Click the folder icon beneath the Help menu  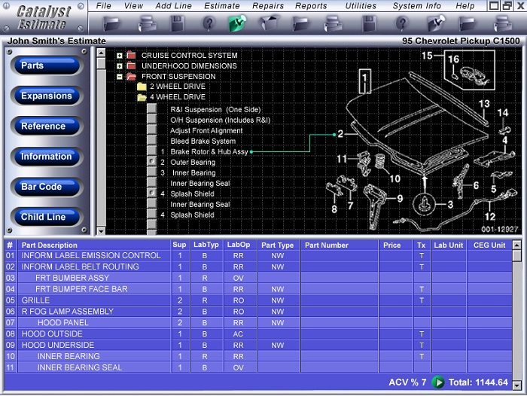(468, 24)
